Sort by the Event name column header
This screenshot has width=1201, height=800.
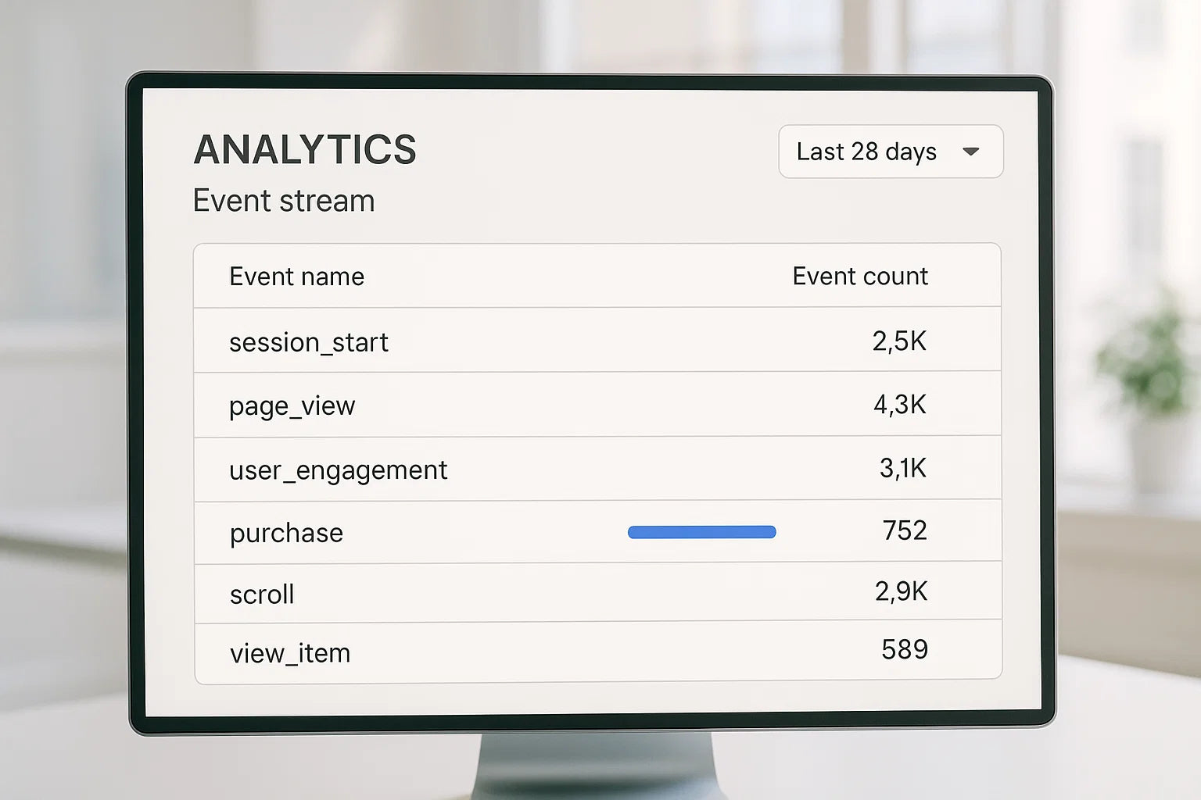tap(296, 277)
